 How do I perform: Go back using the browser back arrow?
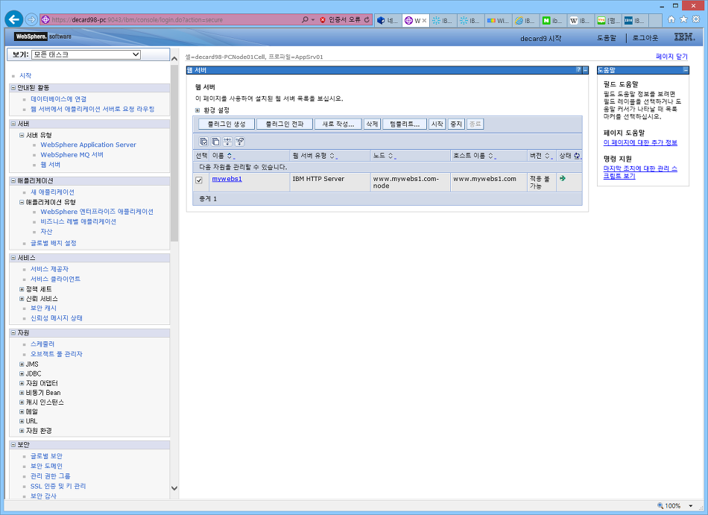pos(14,19)
